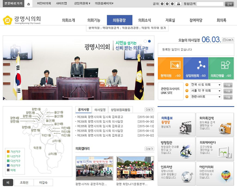The image size is (237, 190).
Task: Click the 가선거구 orange legend swatch
Action: point(8,152)
